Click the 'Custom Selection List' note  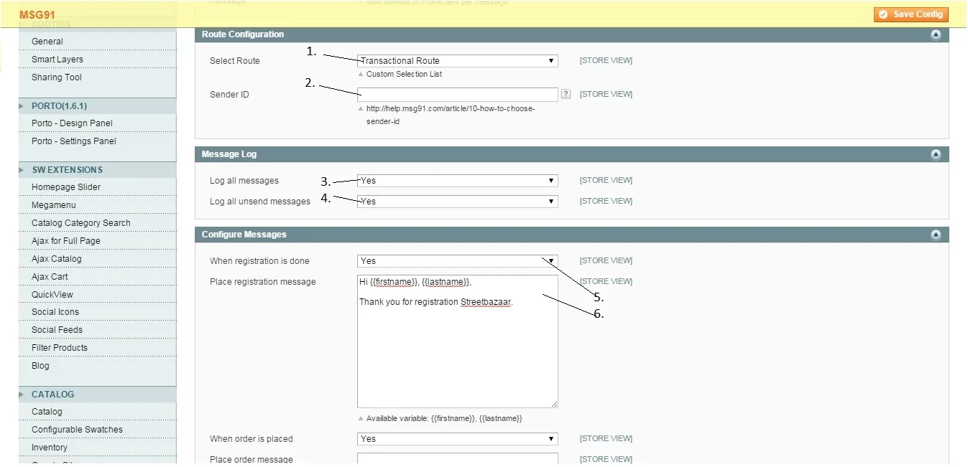pyautogui.click(x=404, y=75)
